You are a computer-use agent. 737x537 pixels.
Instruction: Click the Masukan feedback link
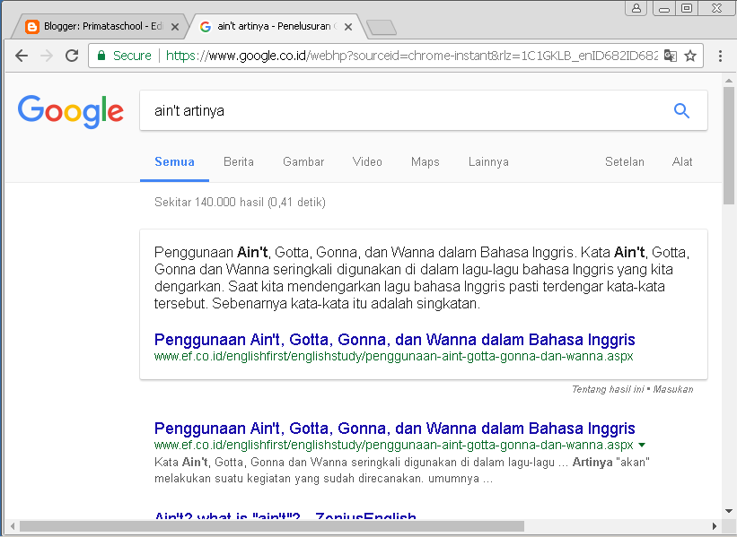(x=673, y=389)
